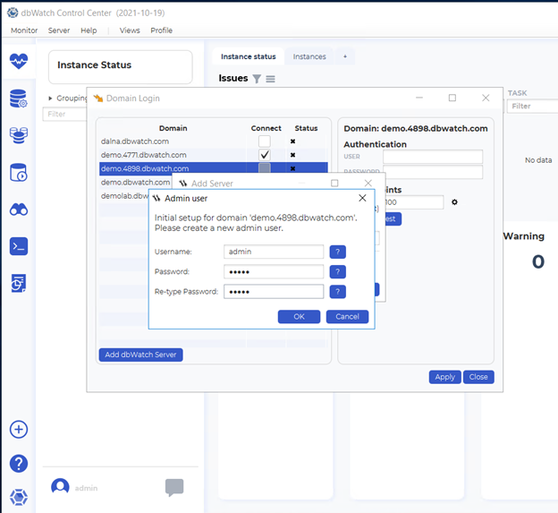Switch to the Instances tab
Screen dimensions: 558x513
(309, 56)
